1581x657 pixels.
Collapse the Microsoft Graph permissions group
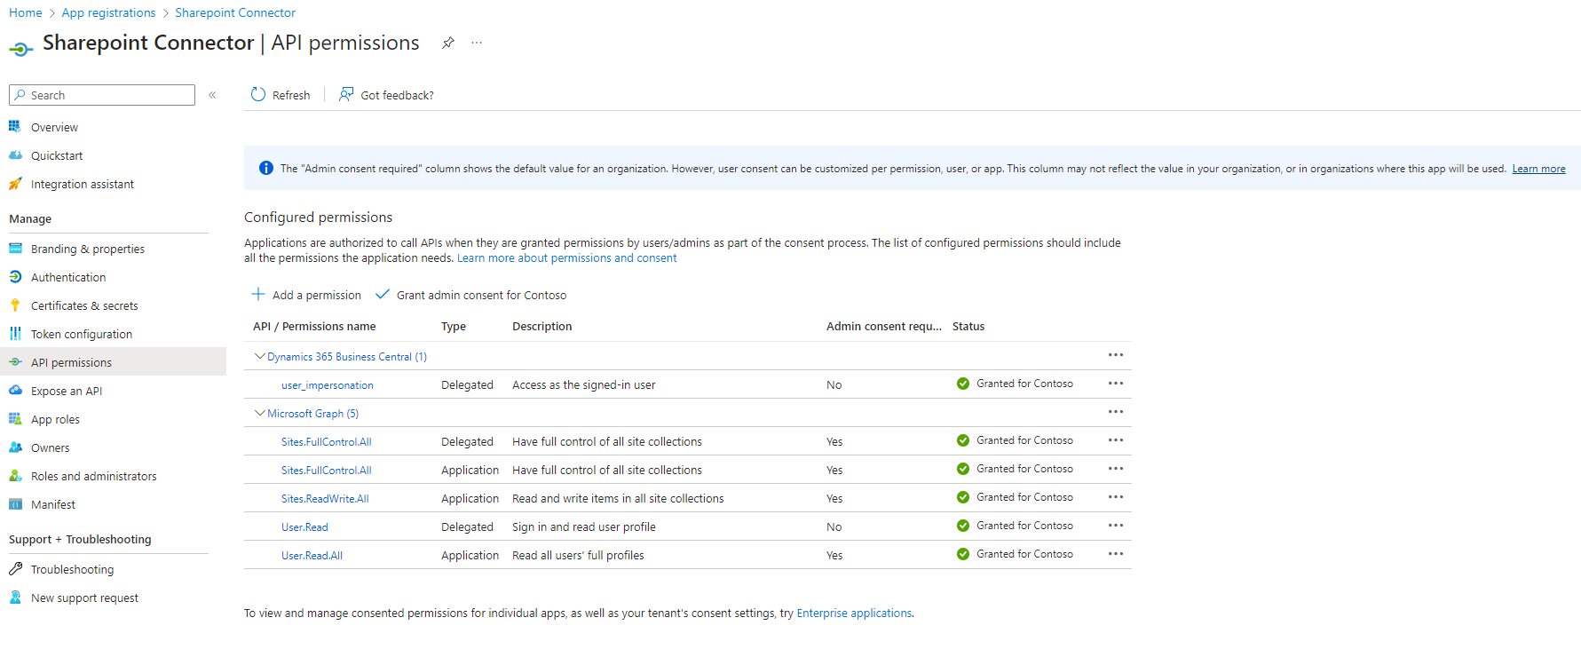(x=259, y=413)
